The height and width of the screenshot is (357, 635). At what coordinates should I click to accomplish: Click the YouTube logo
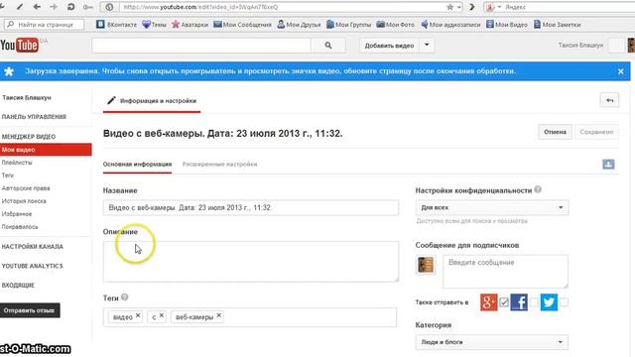(x=20, y=45)
